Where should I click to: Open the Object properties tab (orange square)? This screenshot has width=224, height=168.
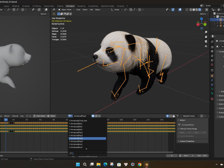(x=212, y=76)
